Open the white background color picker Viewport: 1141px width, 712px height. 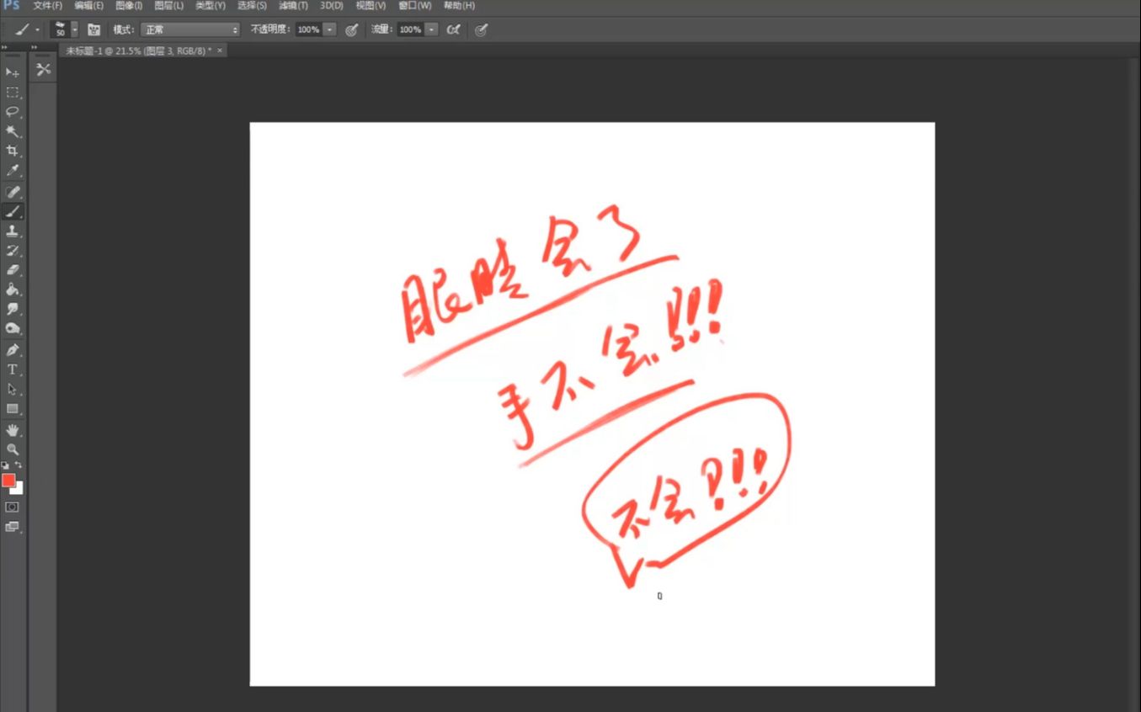[19, 490]
